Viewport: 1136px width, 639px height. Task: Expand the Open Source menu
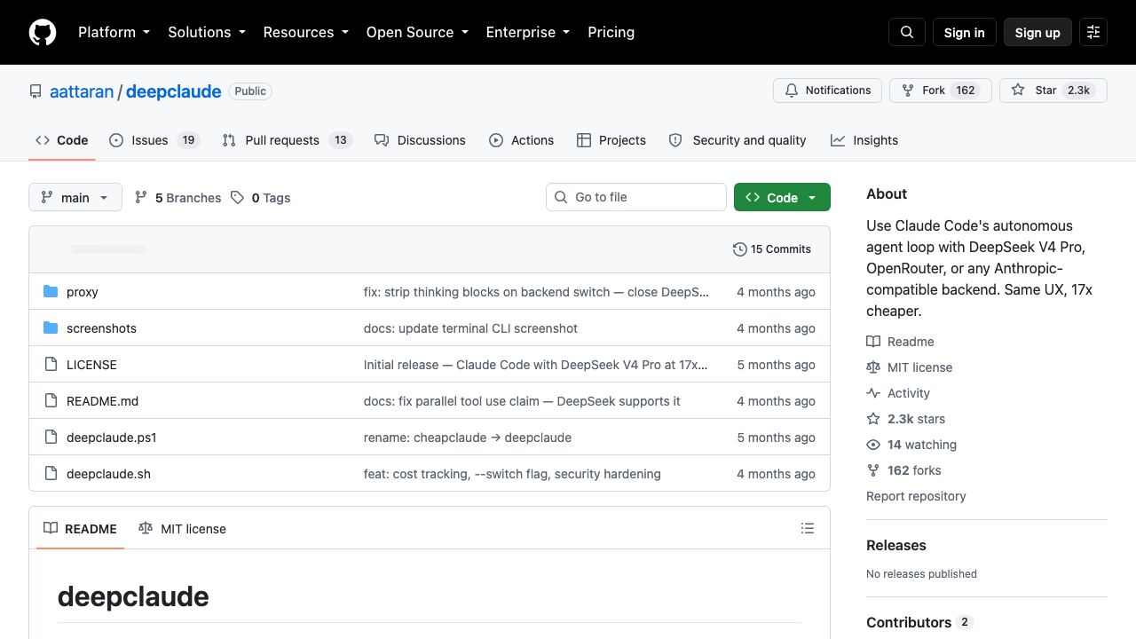pos(417,32)
